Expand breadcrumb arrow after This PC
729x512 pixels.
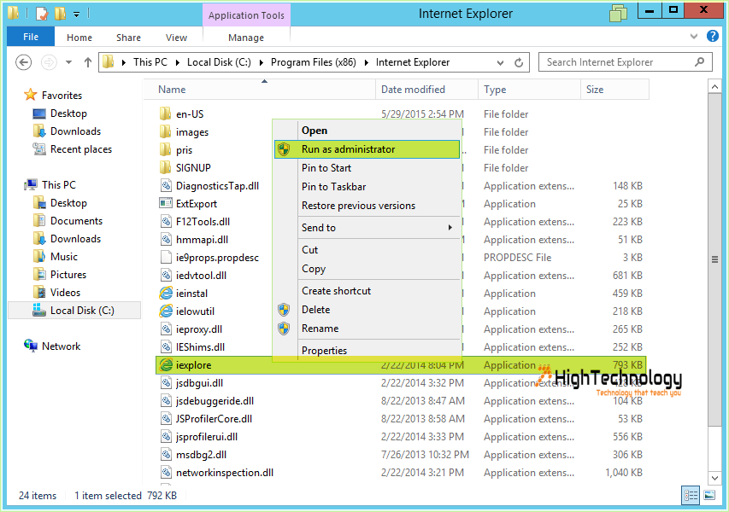click(177, 62)
